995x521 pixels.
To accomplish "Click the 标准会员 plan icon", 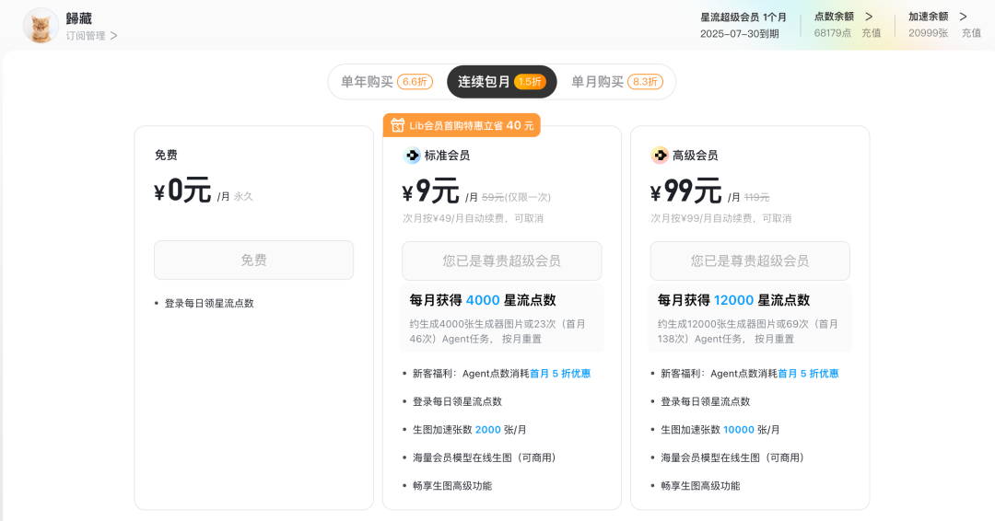I will click(x=412, y=156).
